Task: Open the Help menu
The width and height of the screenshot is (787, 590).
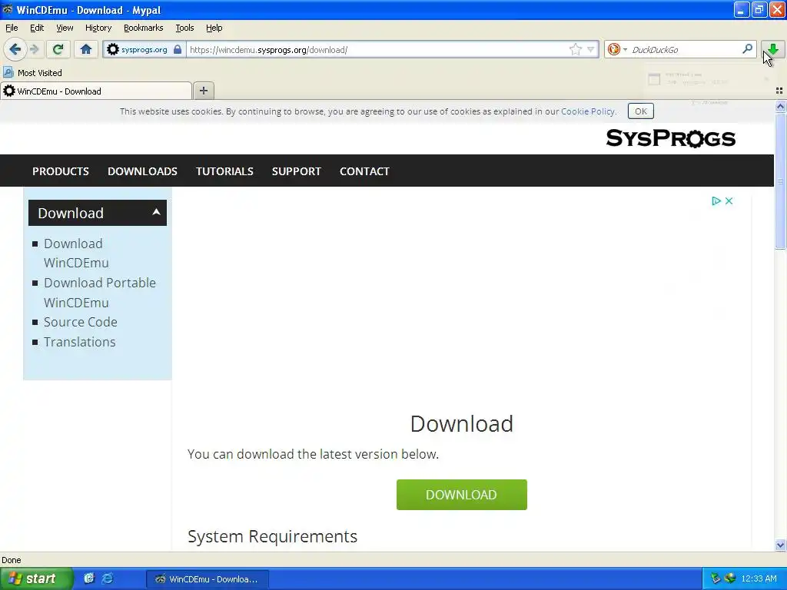Action: [214, 28]
